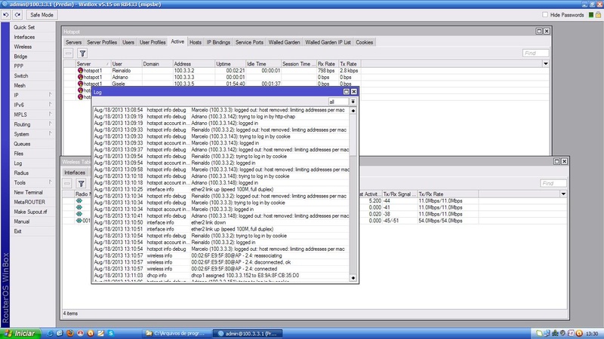Open the Log topic filter dropdown
The height and width of the screenshot is (339, 604).
click(353, 102)
